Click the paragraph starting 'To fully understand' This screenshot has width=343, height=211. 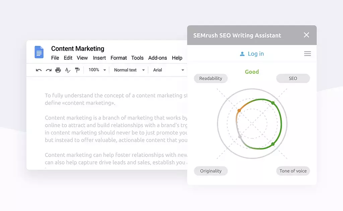click(x=116, y=99)
